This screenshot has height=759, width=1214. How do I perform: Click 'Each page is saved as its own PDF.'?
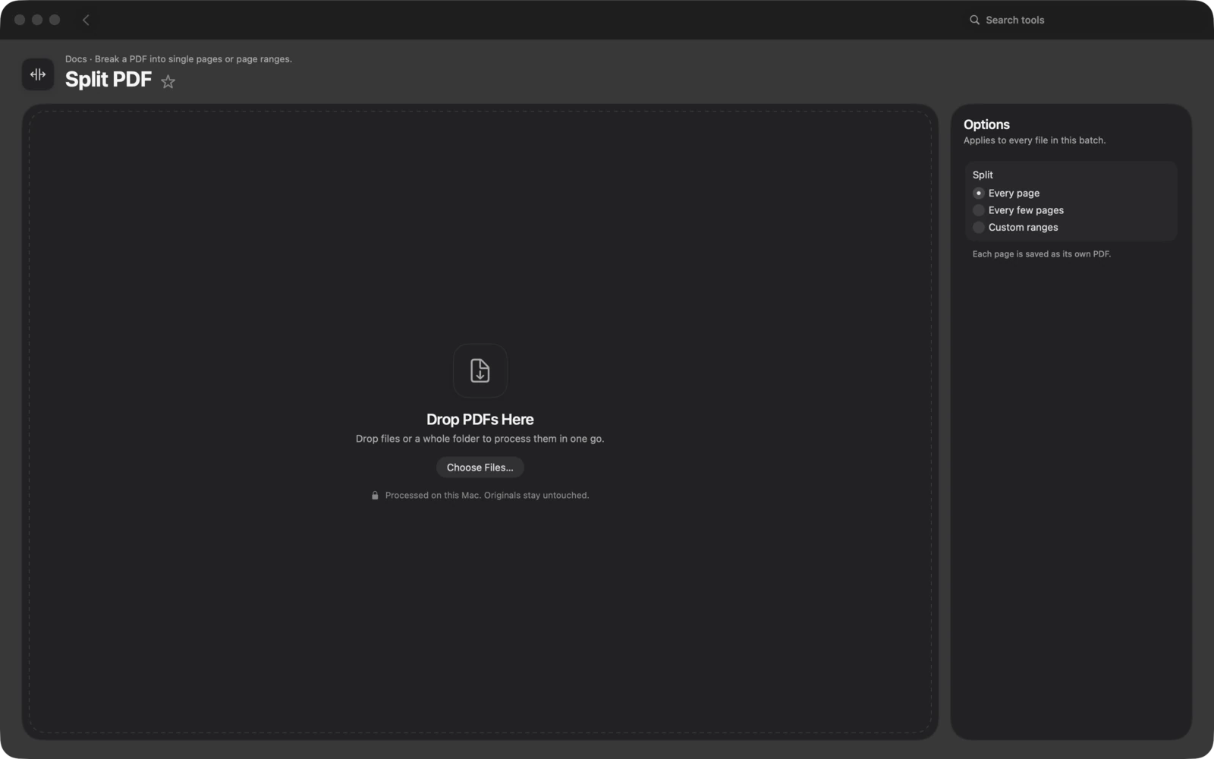(x=1042, y=254)
